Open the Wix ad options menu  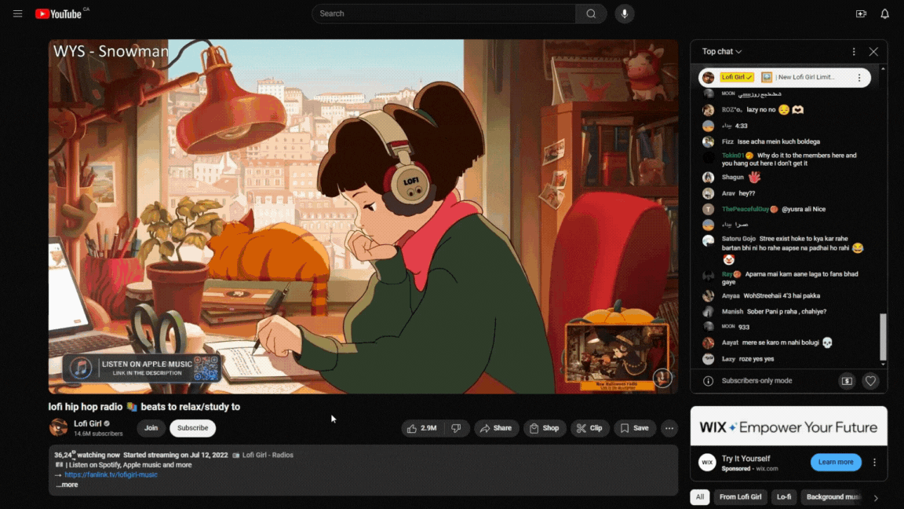coord(875,462)
